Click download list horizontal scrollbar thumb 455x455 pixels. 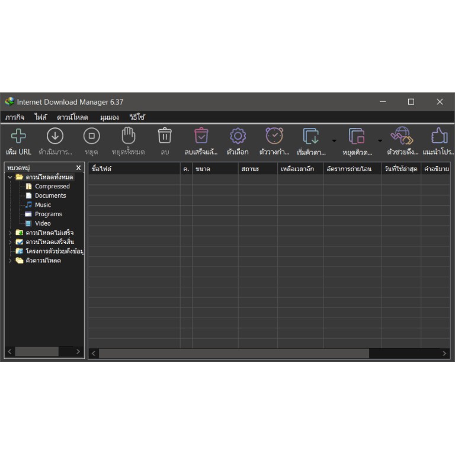tap(234, 354)
